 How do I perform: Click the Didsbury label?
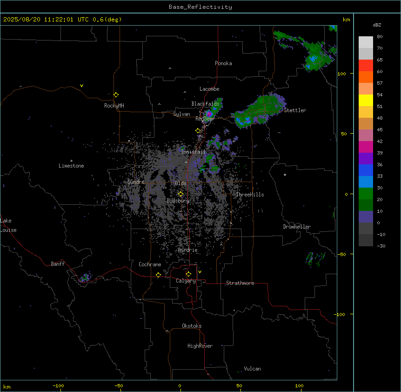(x=178, y=201)
